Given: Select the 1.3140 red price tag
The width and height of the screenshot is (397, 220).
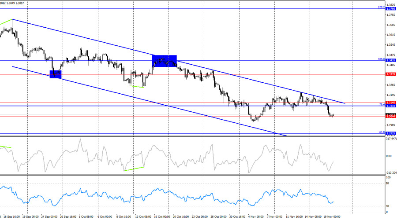Looking at the screenshot, I should point(390,103).
